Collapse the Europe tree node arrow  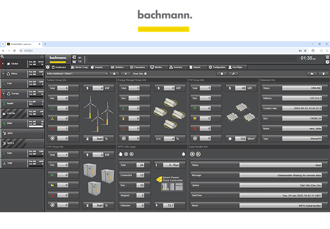4,94
